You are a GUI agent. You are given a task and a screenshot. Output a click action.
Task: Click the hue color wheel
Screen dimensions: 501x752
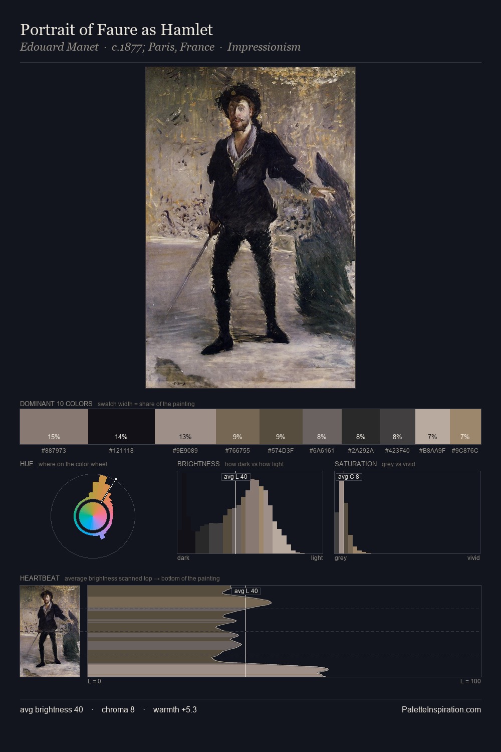tap(93, 516)
